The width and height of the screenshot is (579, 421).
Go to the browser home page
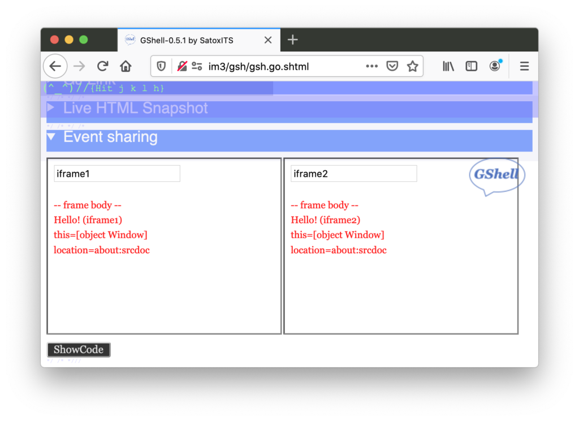pyautogui.click(x=126, y=66)
